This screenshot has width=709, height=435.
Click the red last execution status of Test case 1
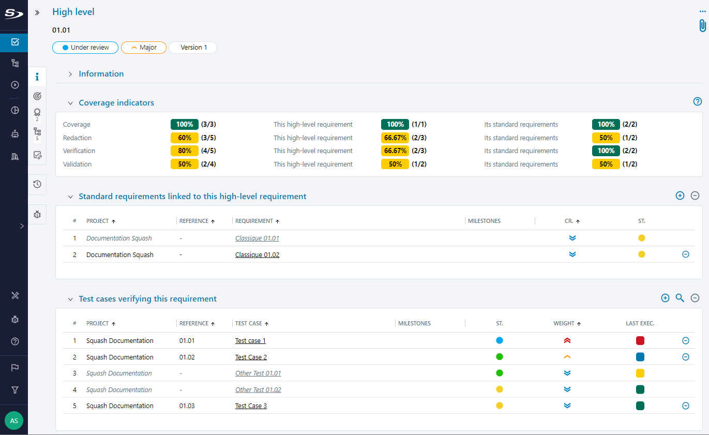[x=640, y=341]
